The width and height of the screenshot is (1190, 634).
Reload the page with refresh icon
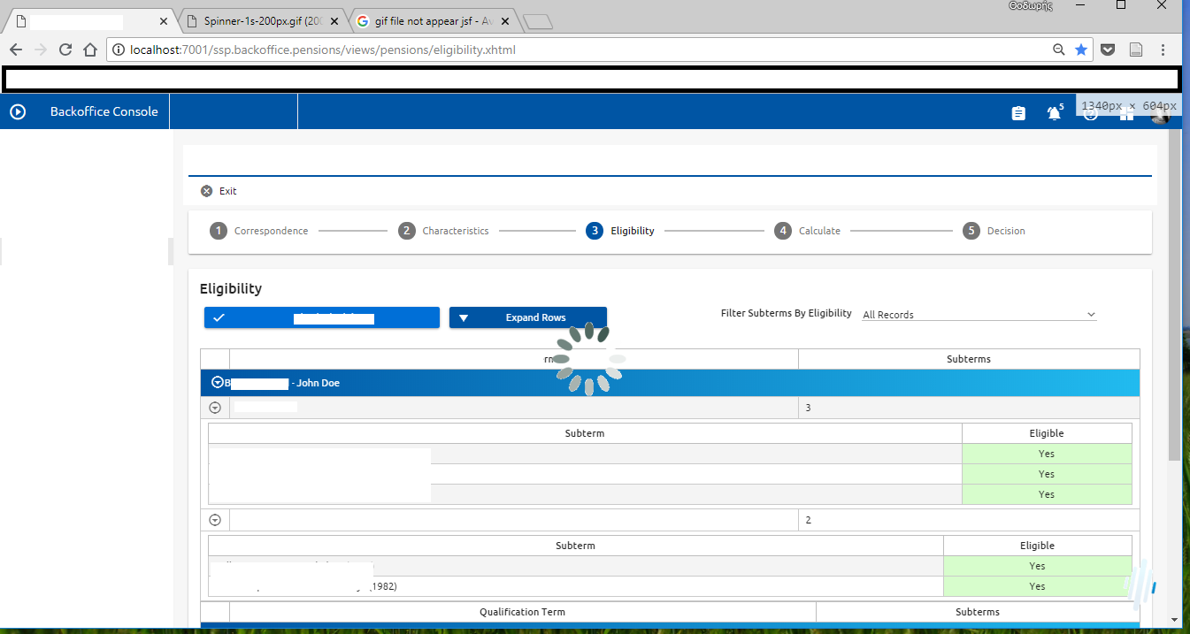pos(65,50)
